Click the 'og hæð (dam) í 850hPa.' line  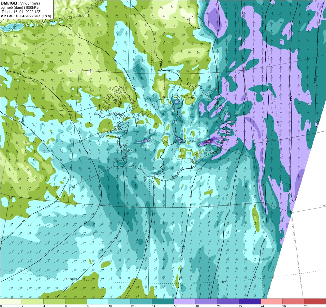coord(20,8)
